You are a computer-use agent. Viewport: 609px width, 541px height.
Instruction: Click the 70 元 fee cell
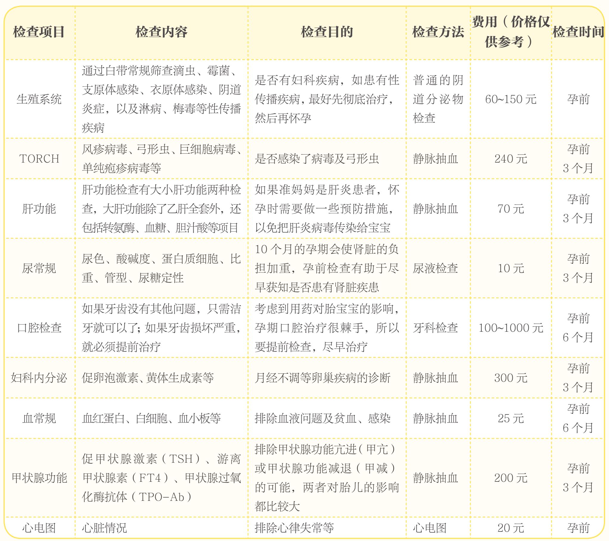(x=511, y=209)
